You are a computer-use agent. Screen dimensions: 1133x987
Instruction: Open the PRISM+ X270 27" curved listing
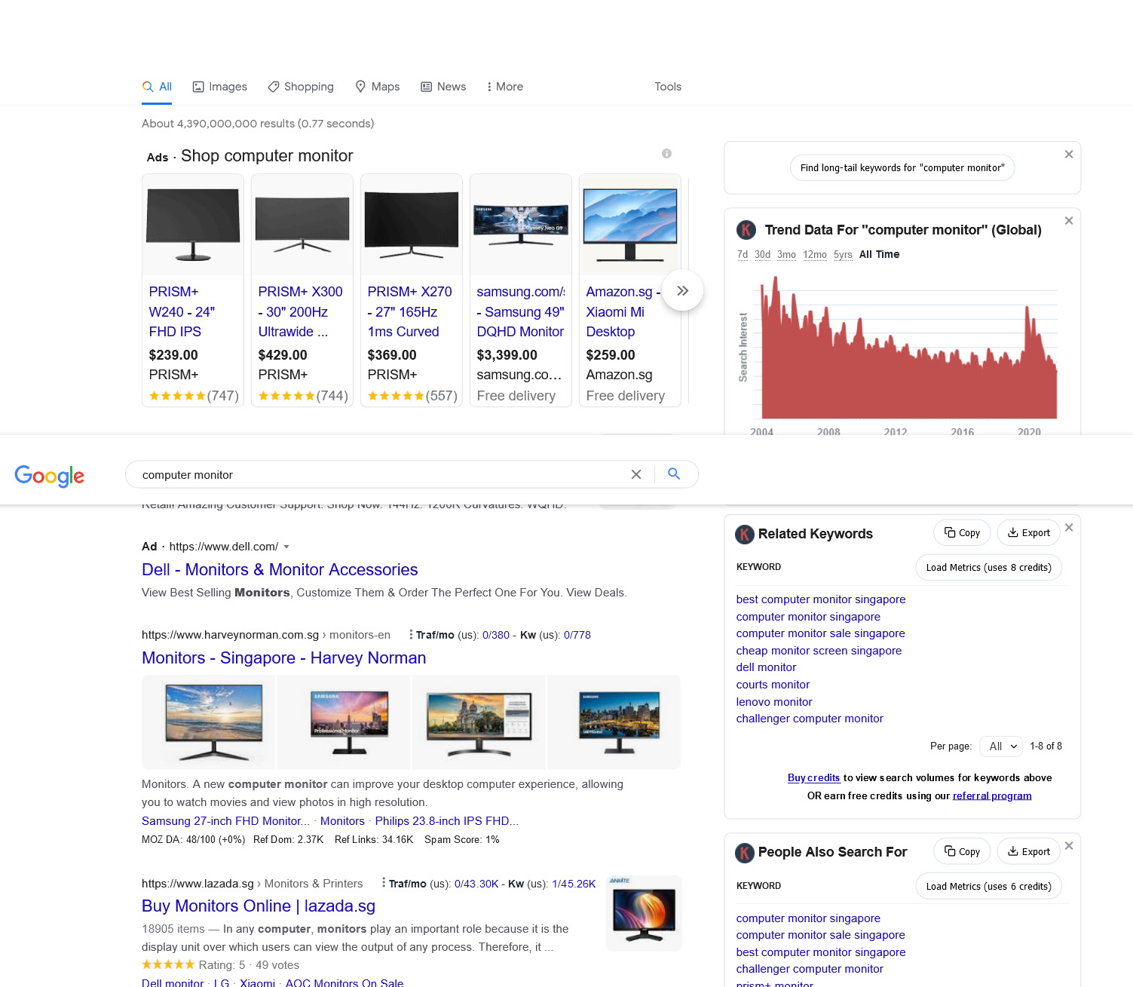tap(409, 311)
